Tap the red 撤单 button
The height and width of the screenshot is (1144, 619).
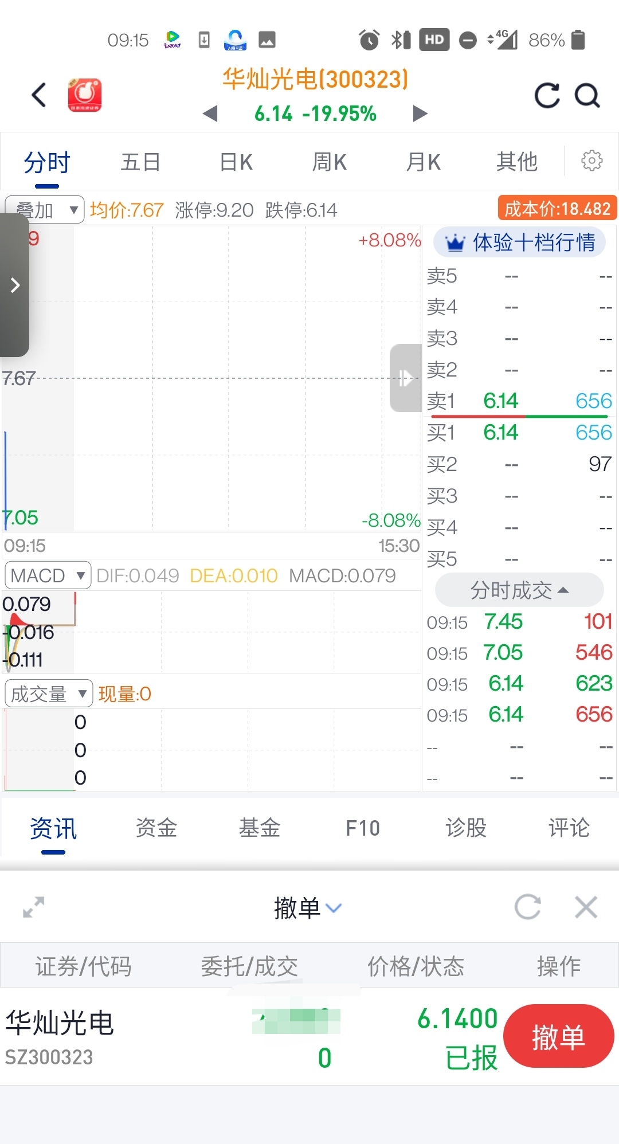pyautogui.click(x=558, y=1036)
